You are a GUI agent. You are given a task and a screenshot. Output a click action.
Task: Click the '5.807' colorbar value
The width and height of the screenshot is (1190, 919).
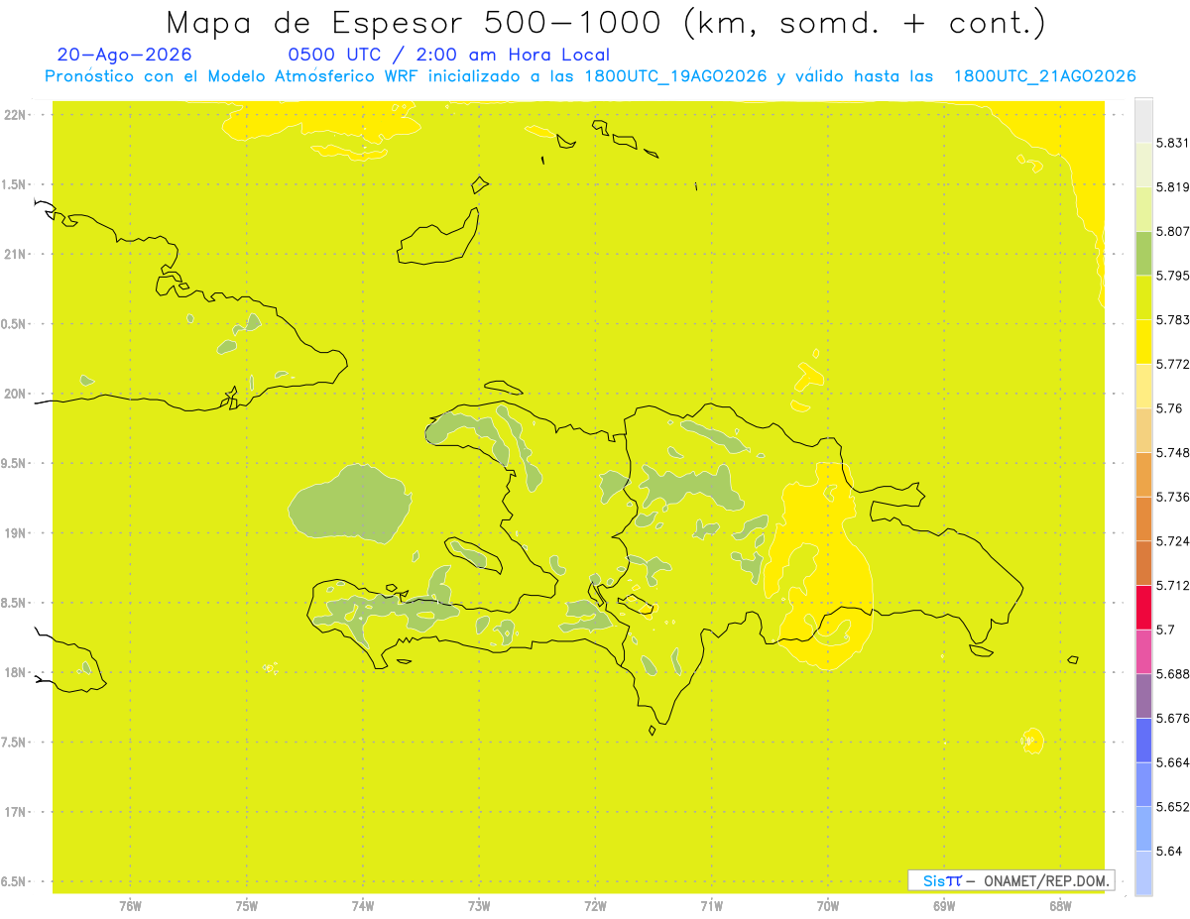coord(1172,232)
